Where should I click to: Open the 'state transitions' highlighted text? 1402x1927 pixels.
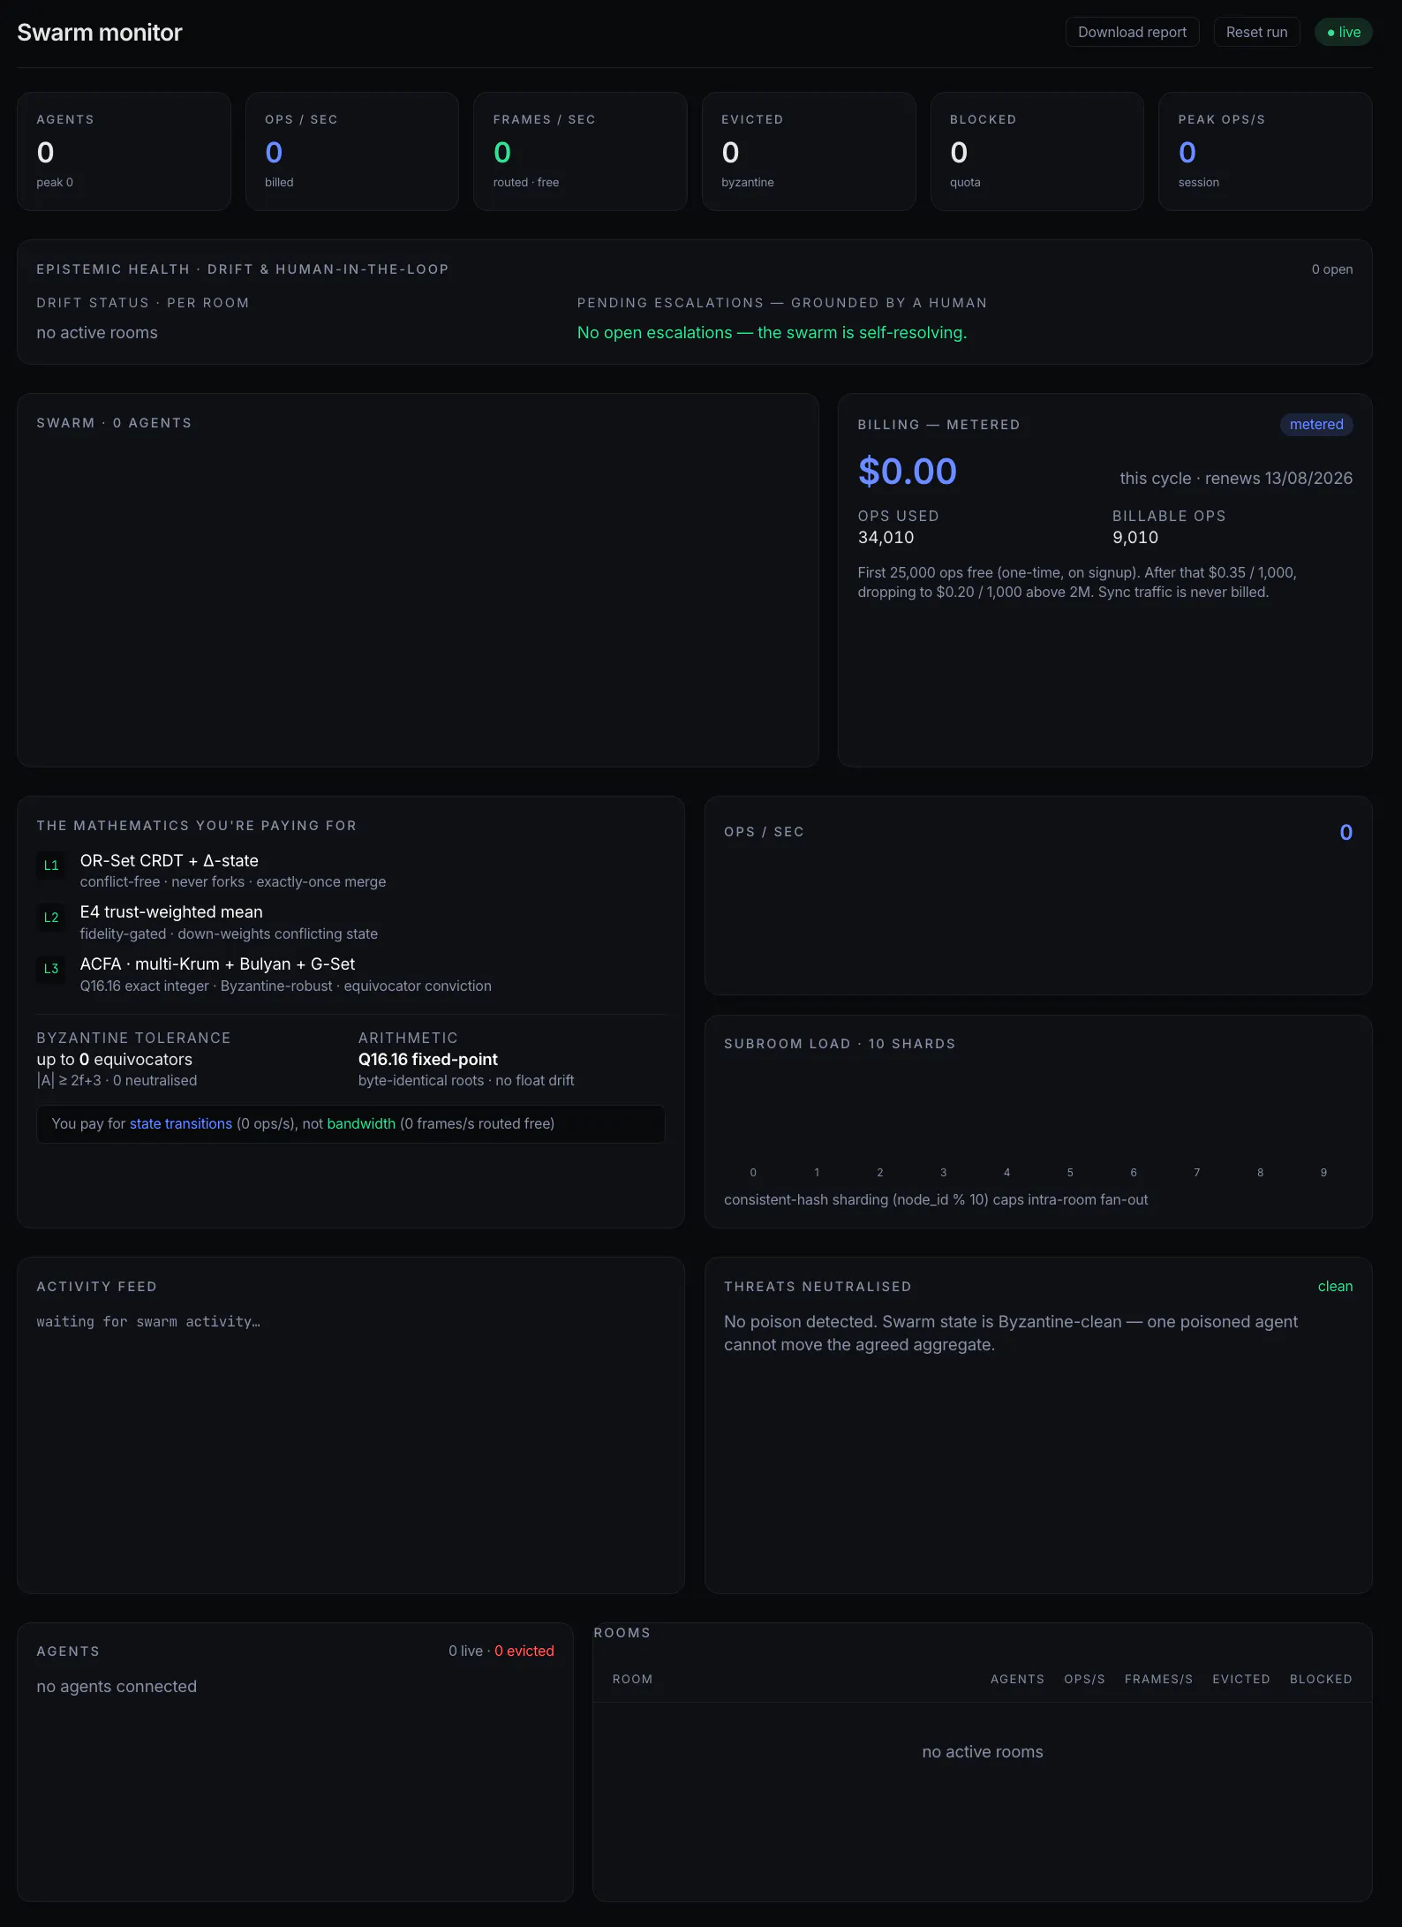click(181, 1123)
